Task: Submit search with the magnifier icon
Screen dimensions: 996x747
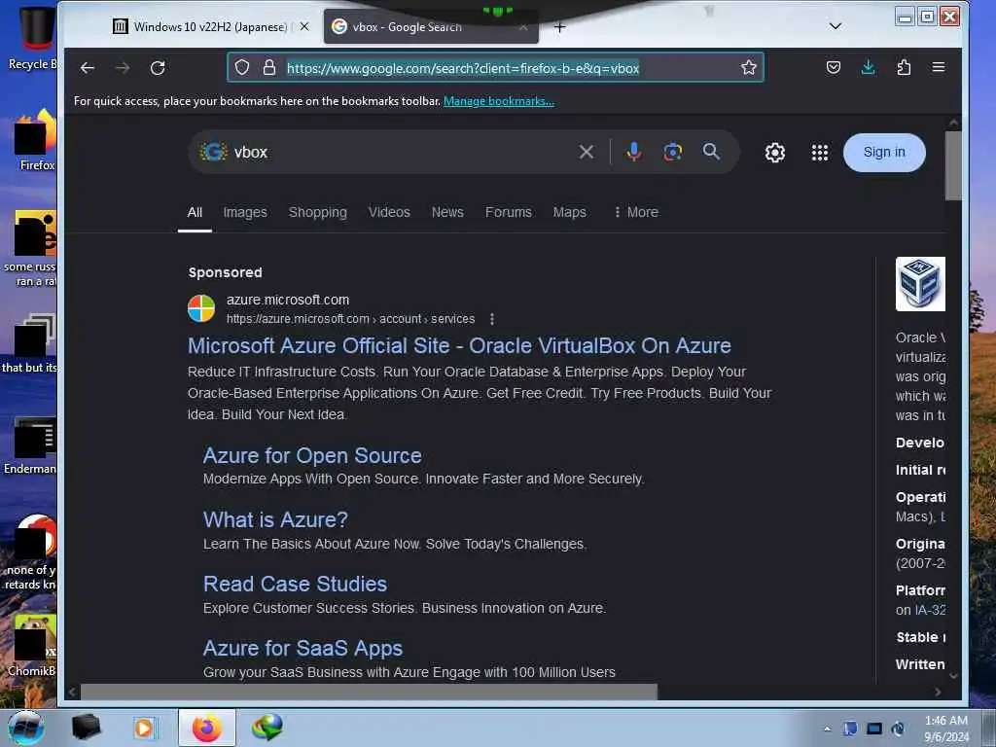Action: [711, 151]
